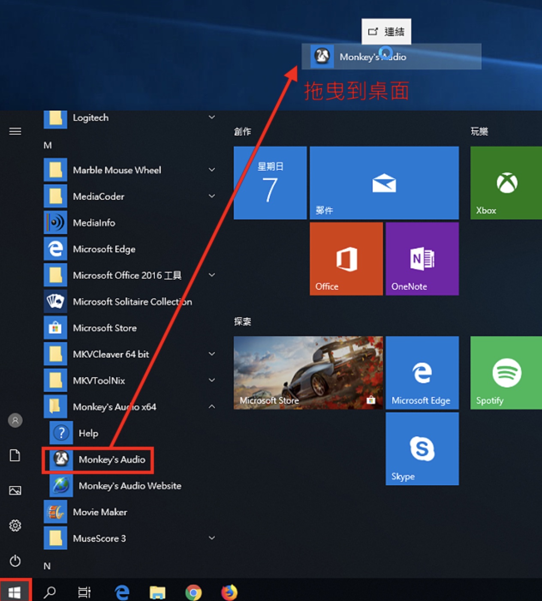This screenshot has width=542, height=601.
Task: Expand the Microsoft Office 2016 folder chevron
Action: 212,275
